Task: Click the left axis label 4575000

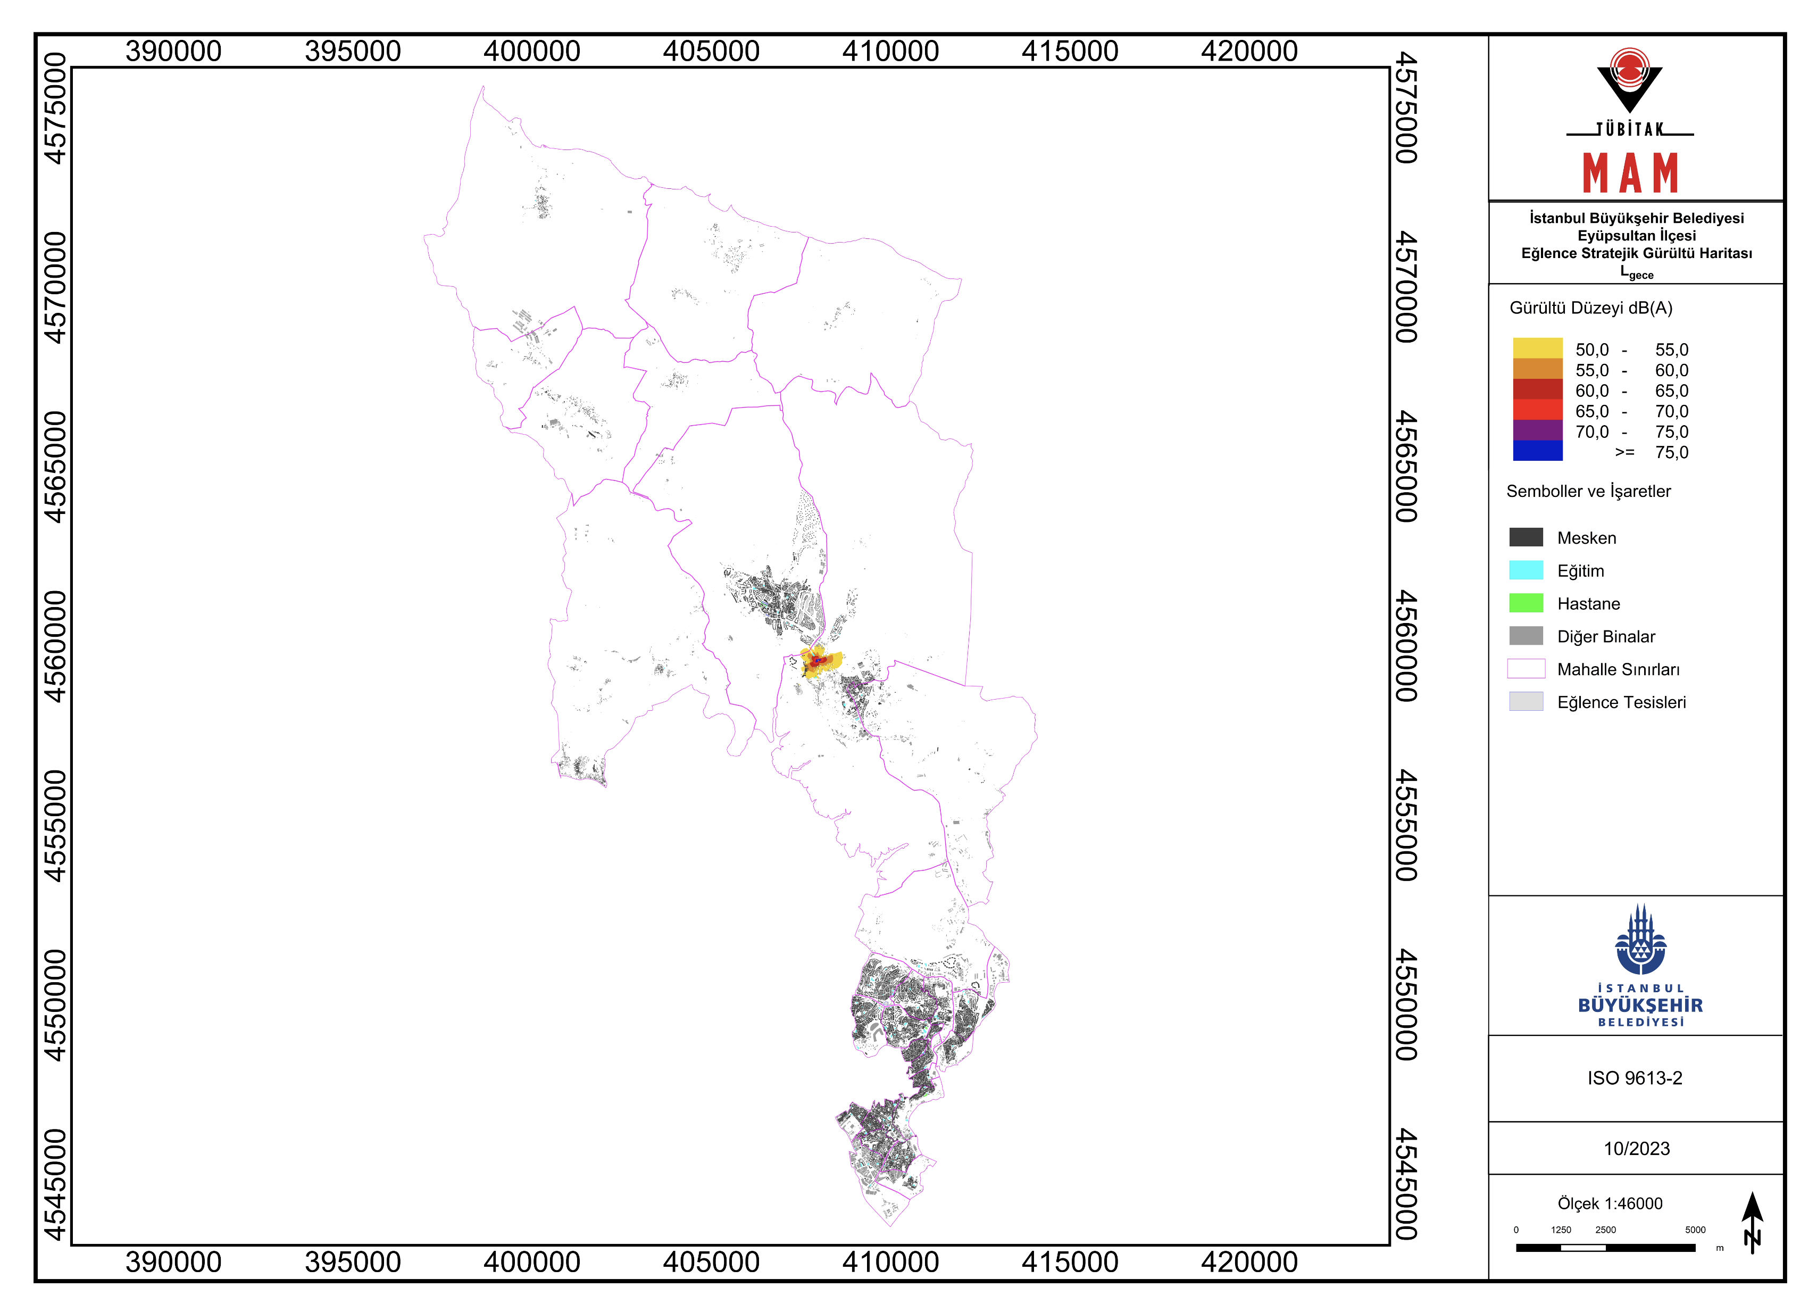Action: point(54,108)
